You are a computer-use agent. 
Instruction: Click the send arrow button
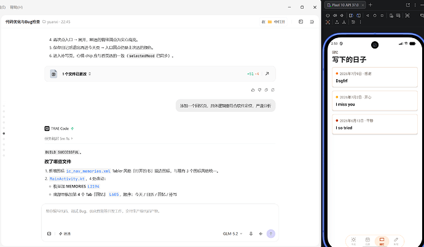click(271, 233)
